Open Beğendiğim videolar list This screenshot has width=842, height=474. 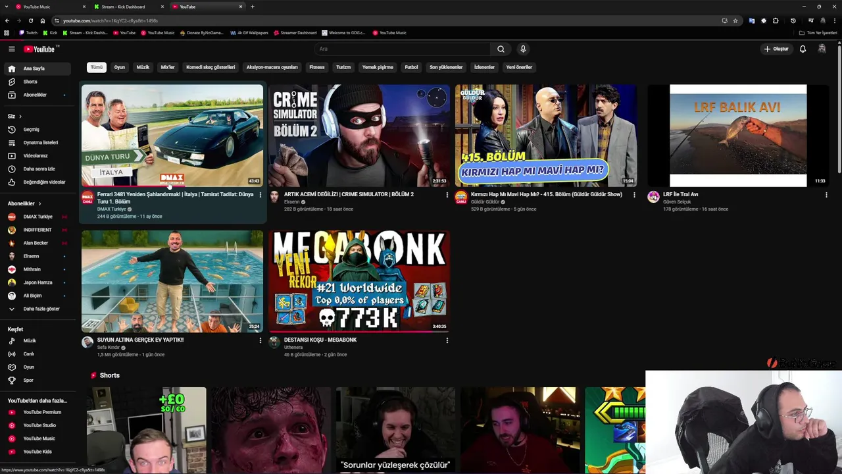(37, 182)
